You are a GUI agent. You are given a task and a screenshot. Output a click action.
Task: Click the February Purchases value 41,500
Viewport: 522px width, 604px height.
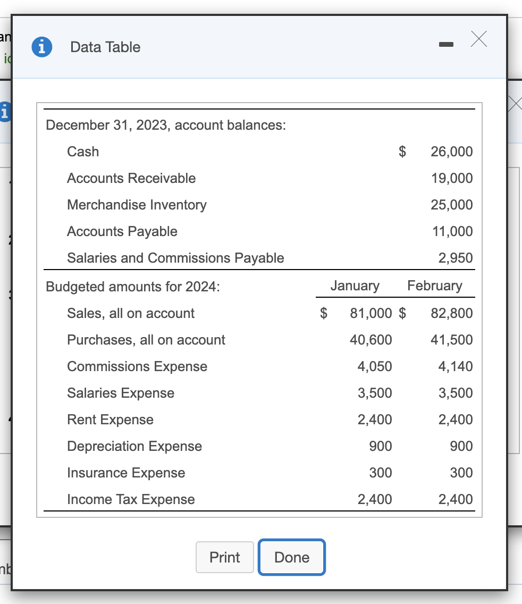[451, 340]
